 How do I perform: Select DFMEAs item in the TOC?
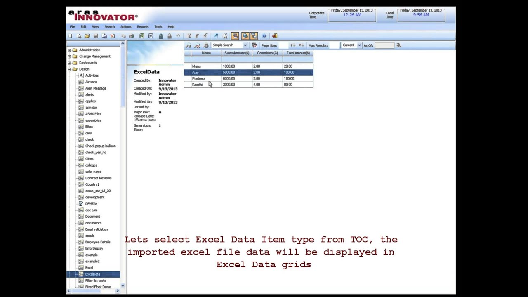91,204
